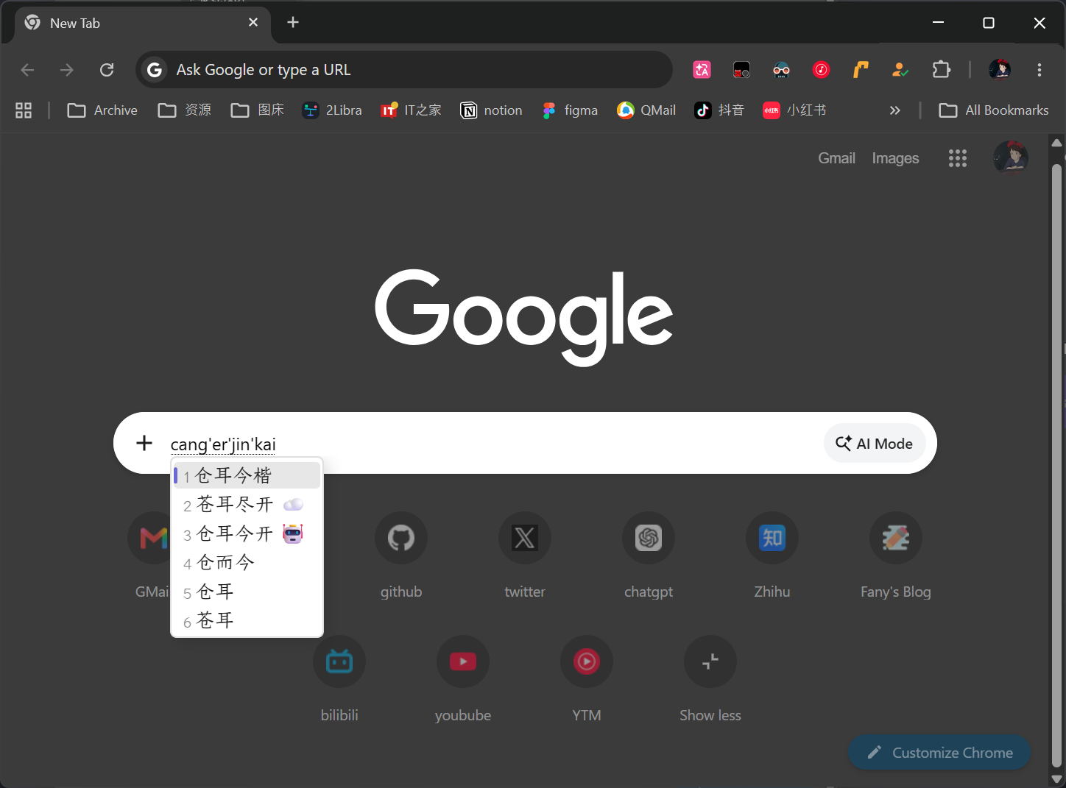This screenshot has width=1066, height=788.
Task: Click the red music extension icon
Action: 822,70
